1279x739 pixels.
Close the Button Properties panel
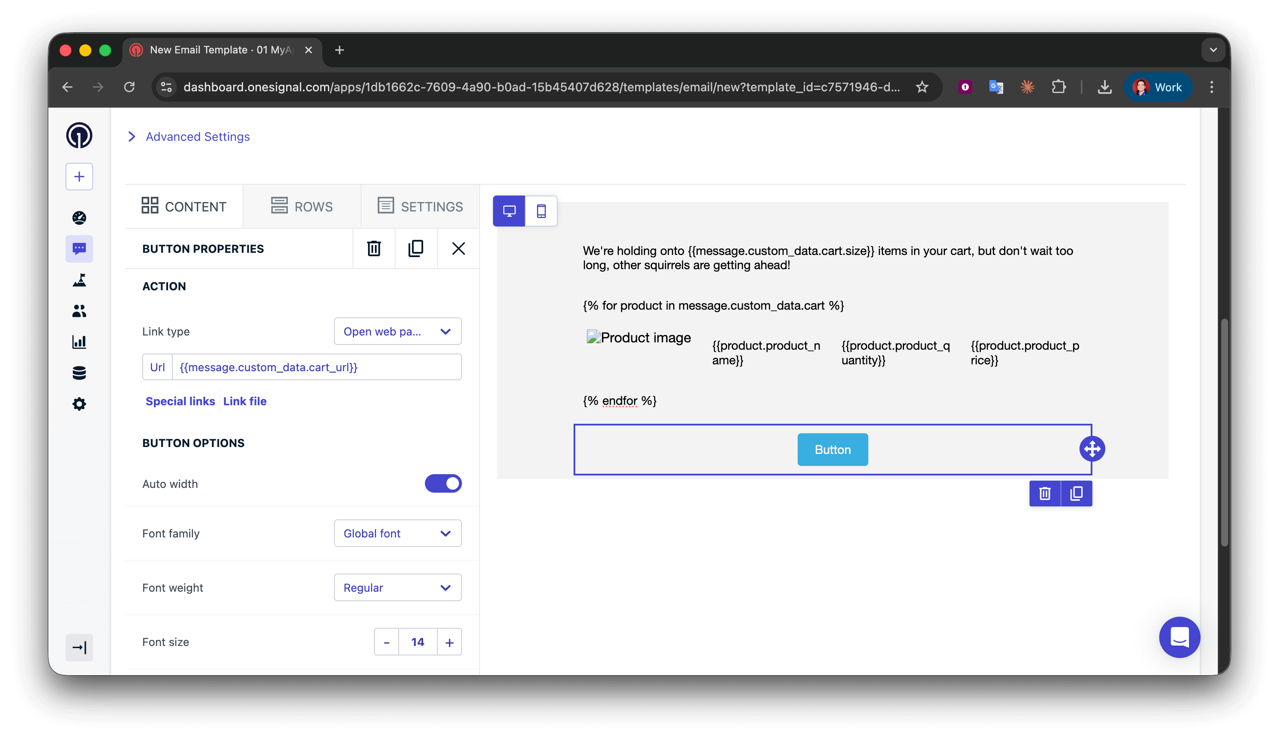click(458, 248)
